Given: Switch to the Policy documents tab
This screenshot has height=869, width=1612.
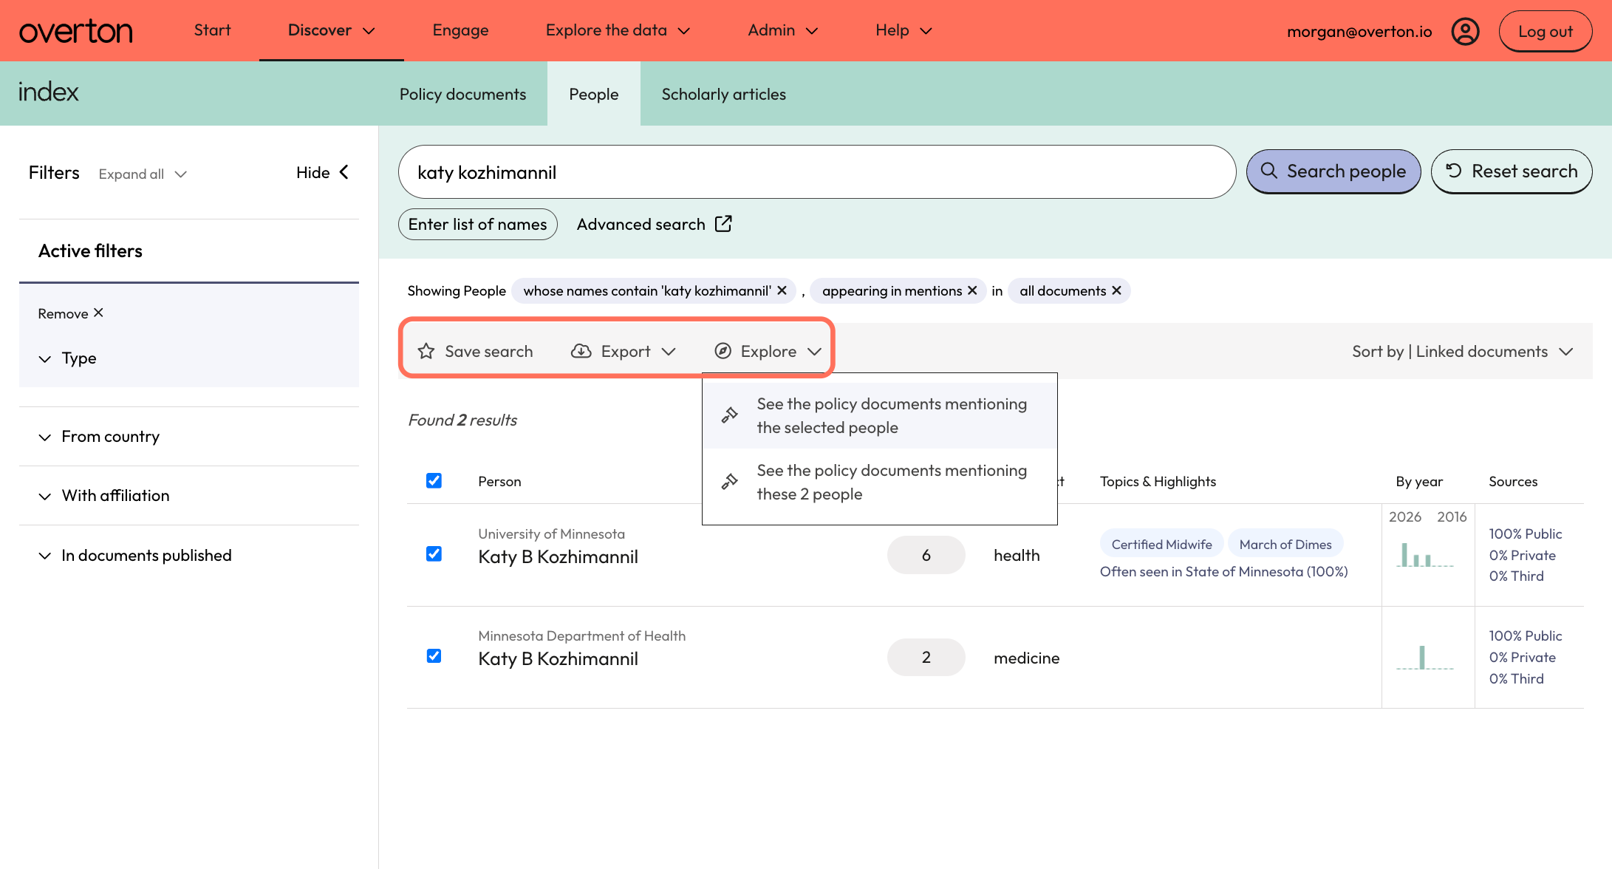Looking at the screenshot, I should (x=462, y=95).
